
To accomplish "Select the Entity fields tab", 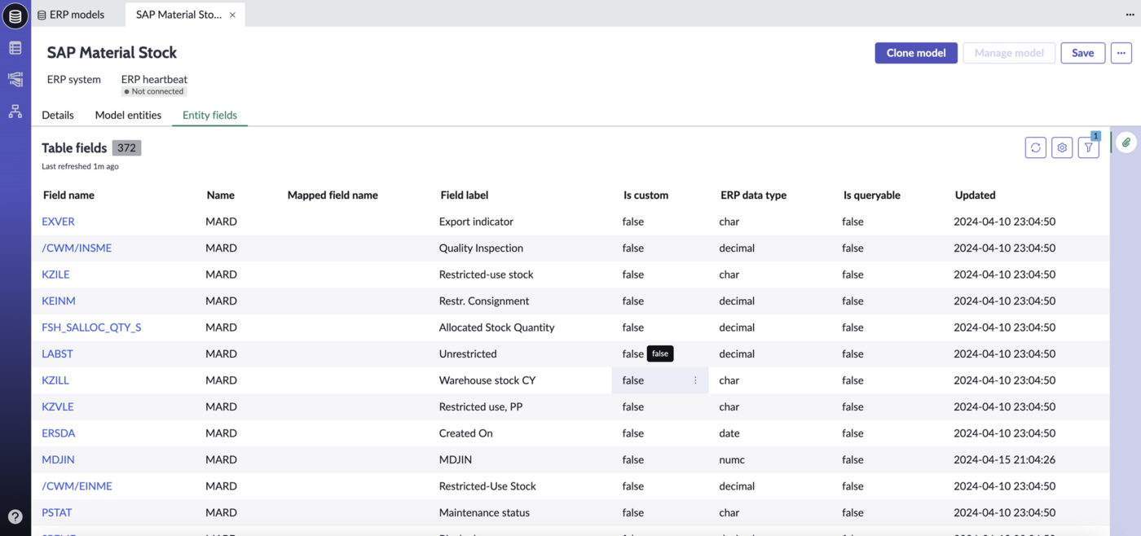I will pos(209,115).
